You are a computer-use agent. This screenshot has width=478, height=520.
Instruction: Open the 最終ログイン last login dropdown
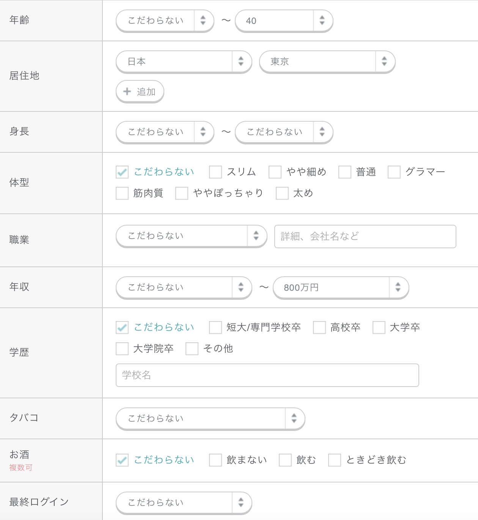point(184,503)
